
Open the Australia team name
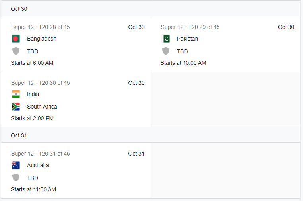[38, 165]
